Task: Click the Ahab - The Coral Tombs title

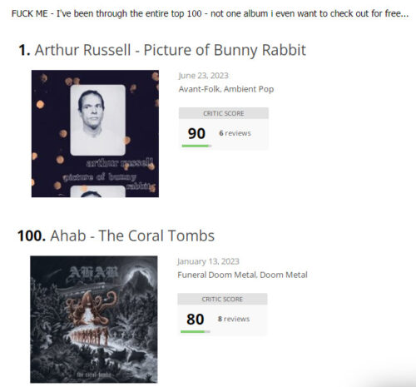Action: pos(132,236)
